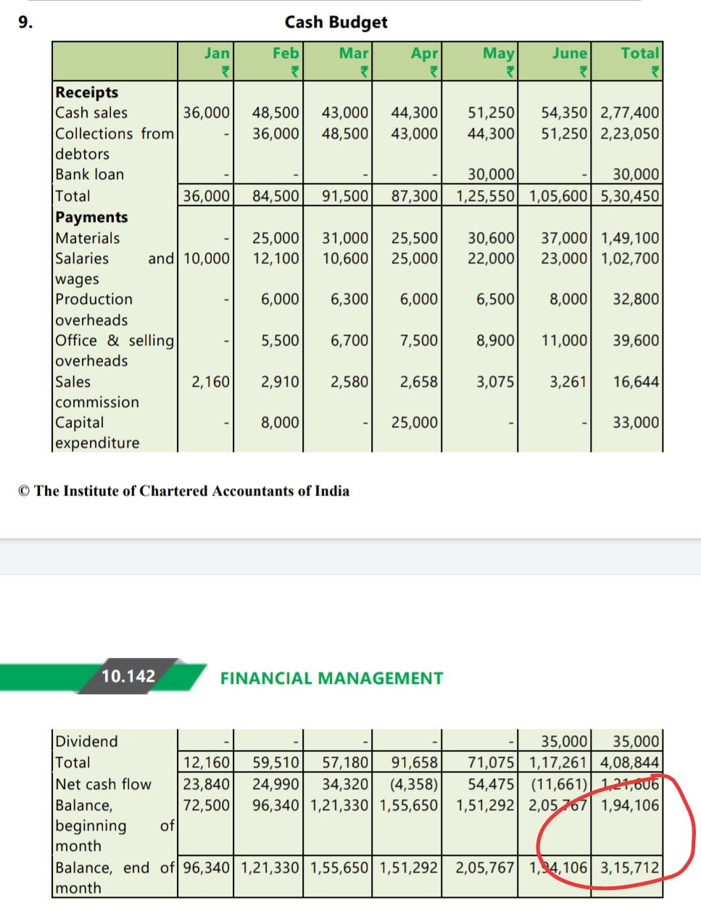Select the Receipts section label
Screen dimensions: 701x911
[87, 92]
